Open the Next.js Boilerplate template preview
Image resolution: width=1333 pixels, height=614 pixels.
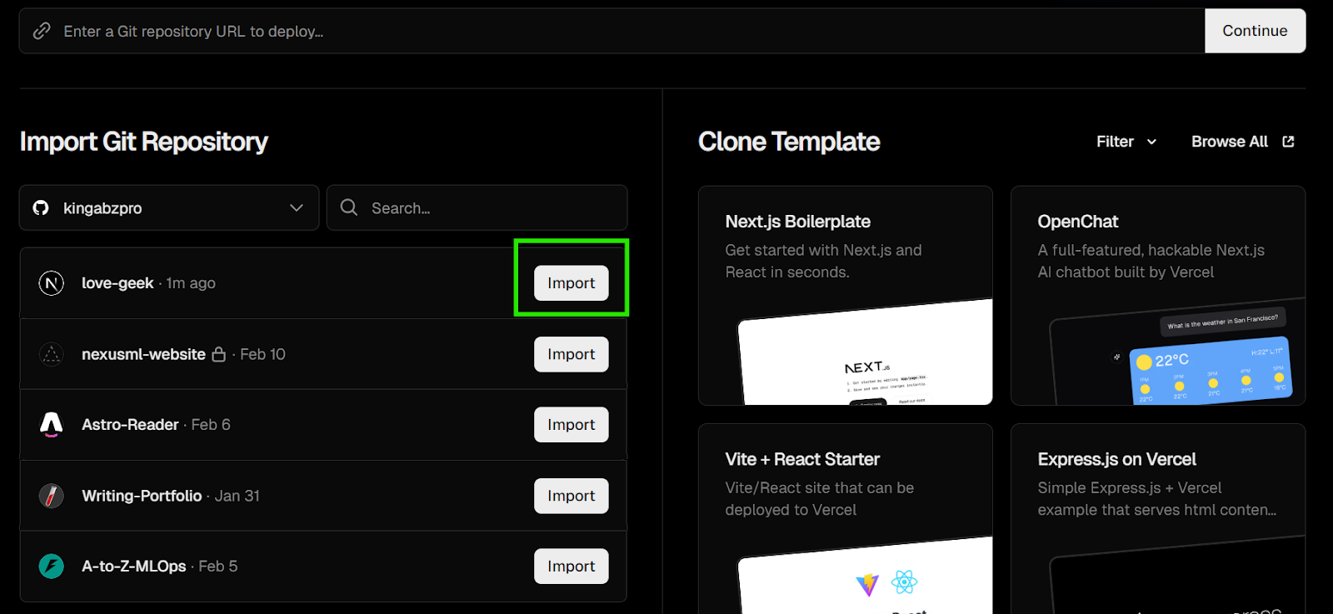[866, 352]
